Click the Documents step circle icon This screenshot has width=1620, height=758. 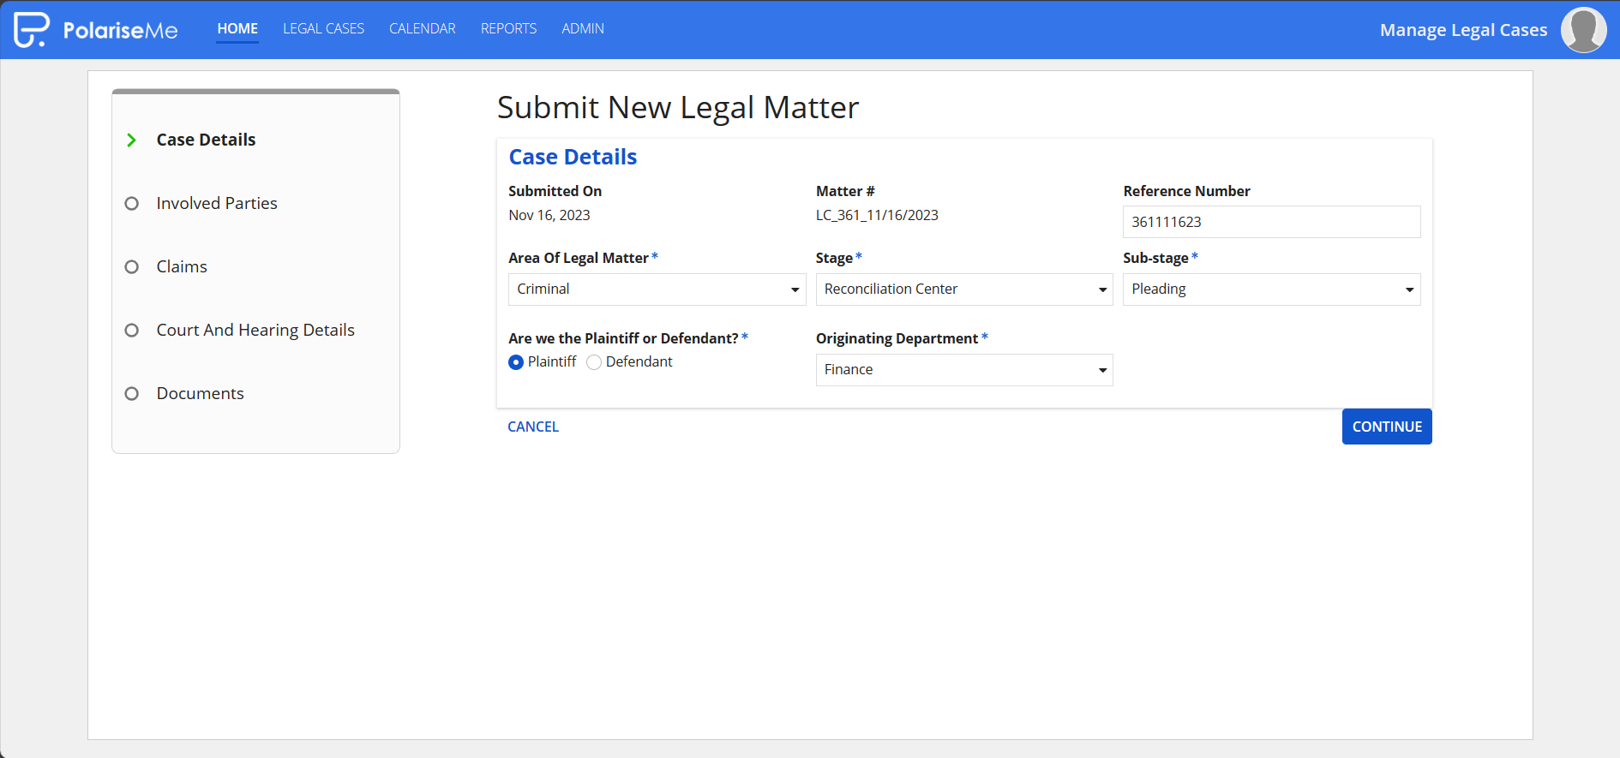click(x=131, y=393)
